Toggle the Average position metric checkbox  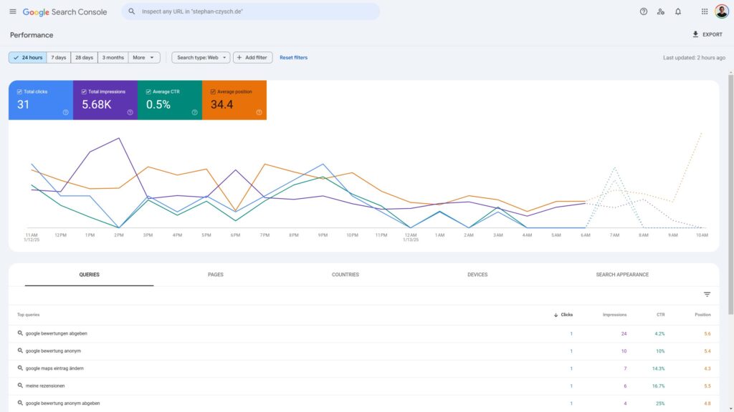213,92
